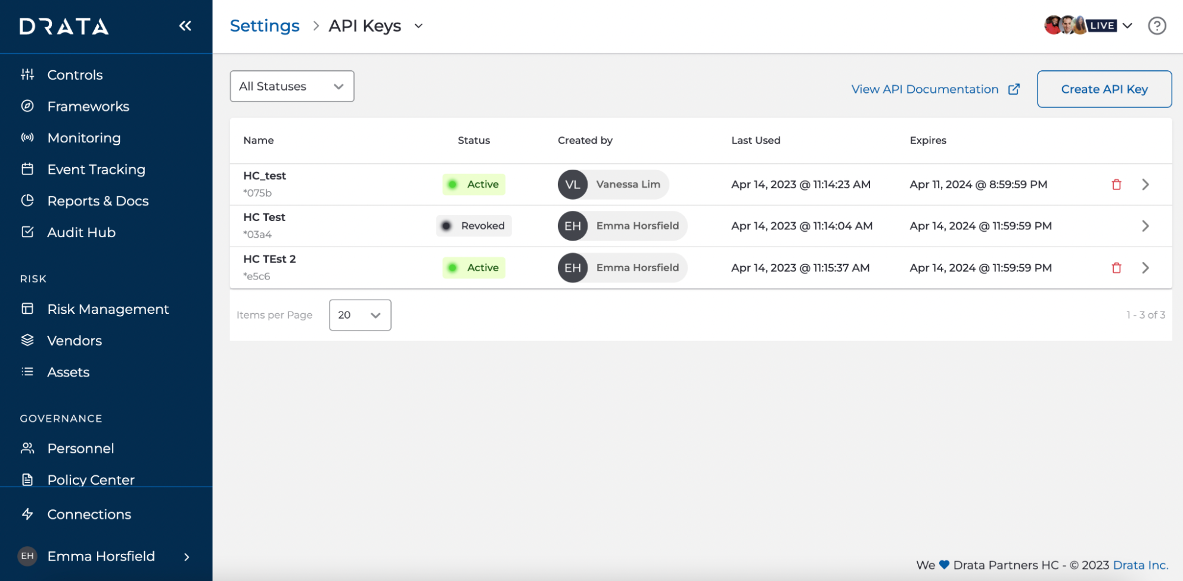Delete the HC TEst 2 API key
This screenshot has height=581, width=1183.
tap(1116, 268)
